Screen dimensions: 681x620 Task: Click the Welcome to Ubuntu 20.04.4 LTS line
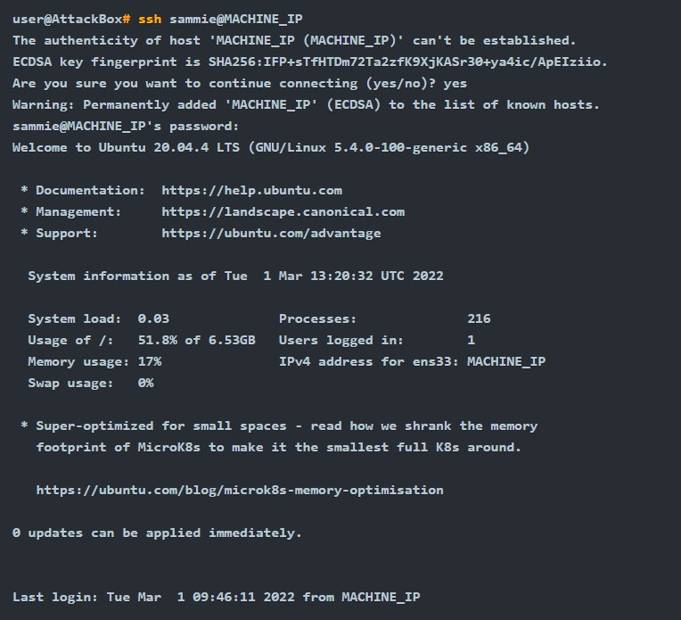tap(271, 147)
